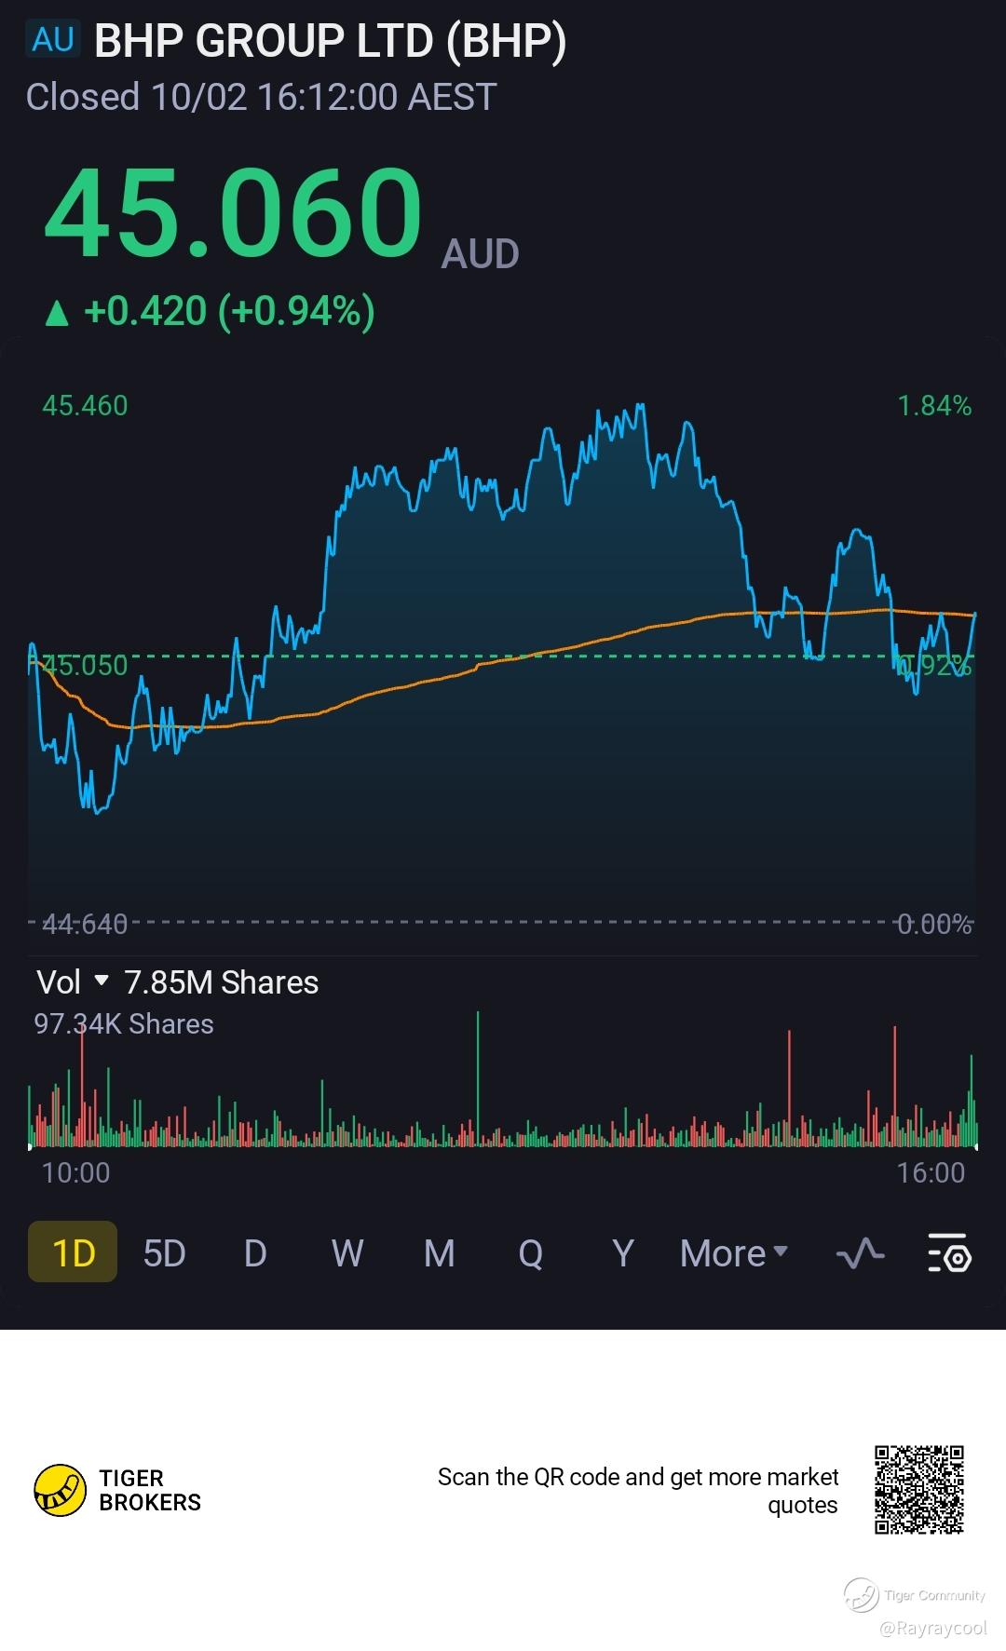Choose the M monthly chart tab
1006x1651 pixels.
click(x=440, y=1253)
